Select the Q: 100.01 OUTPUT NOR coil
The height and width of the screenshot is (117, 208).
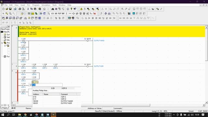pos(87,66)
